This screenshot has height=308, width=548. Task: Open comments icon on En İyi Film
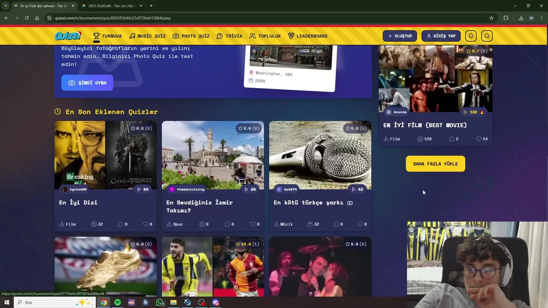pos(452,139)
